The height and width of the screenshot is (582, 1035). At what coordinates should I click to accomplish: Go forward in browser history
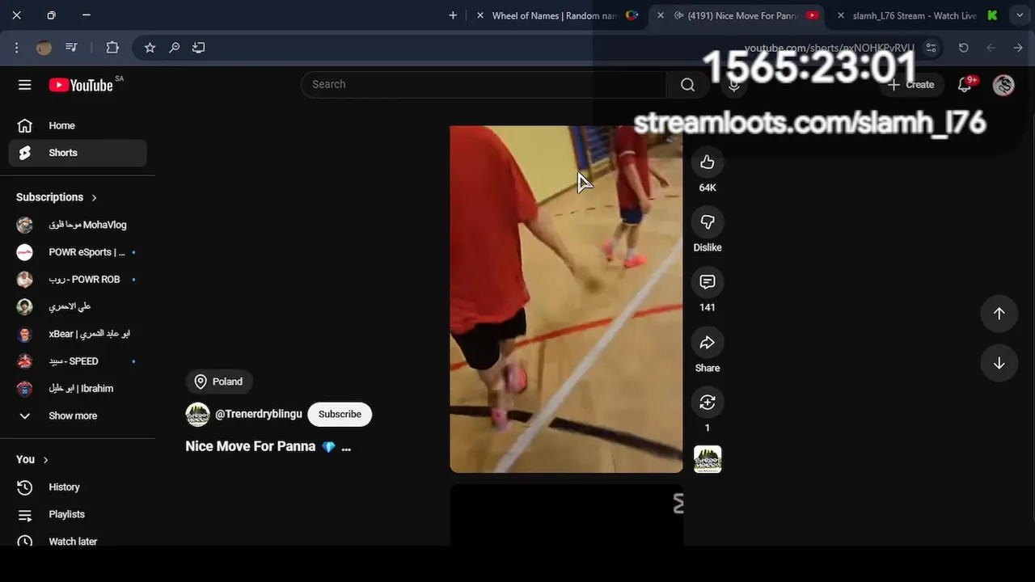click(1018, 48)
